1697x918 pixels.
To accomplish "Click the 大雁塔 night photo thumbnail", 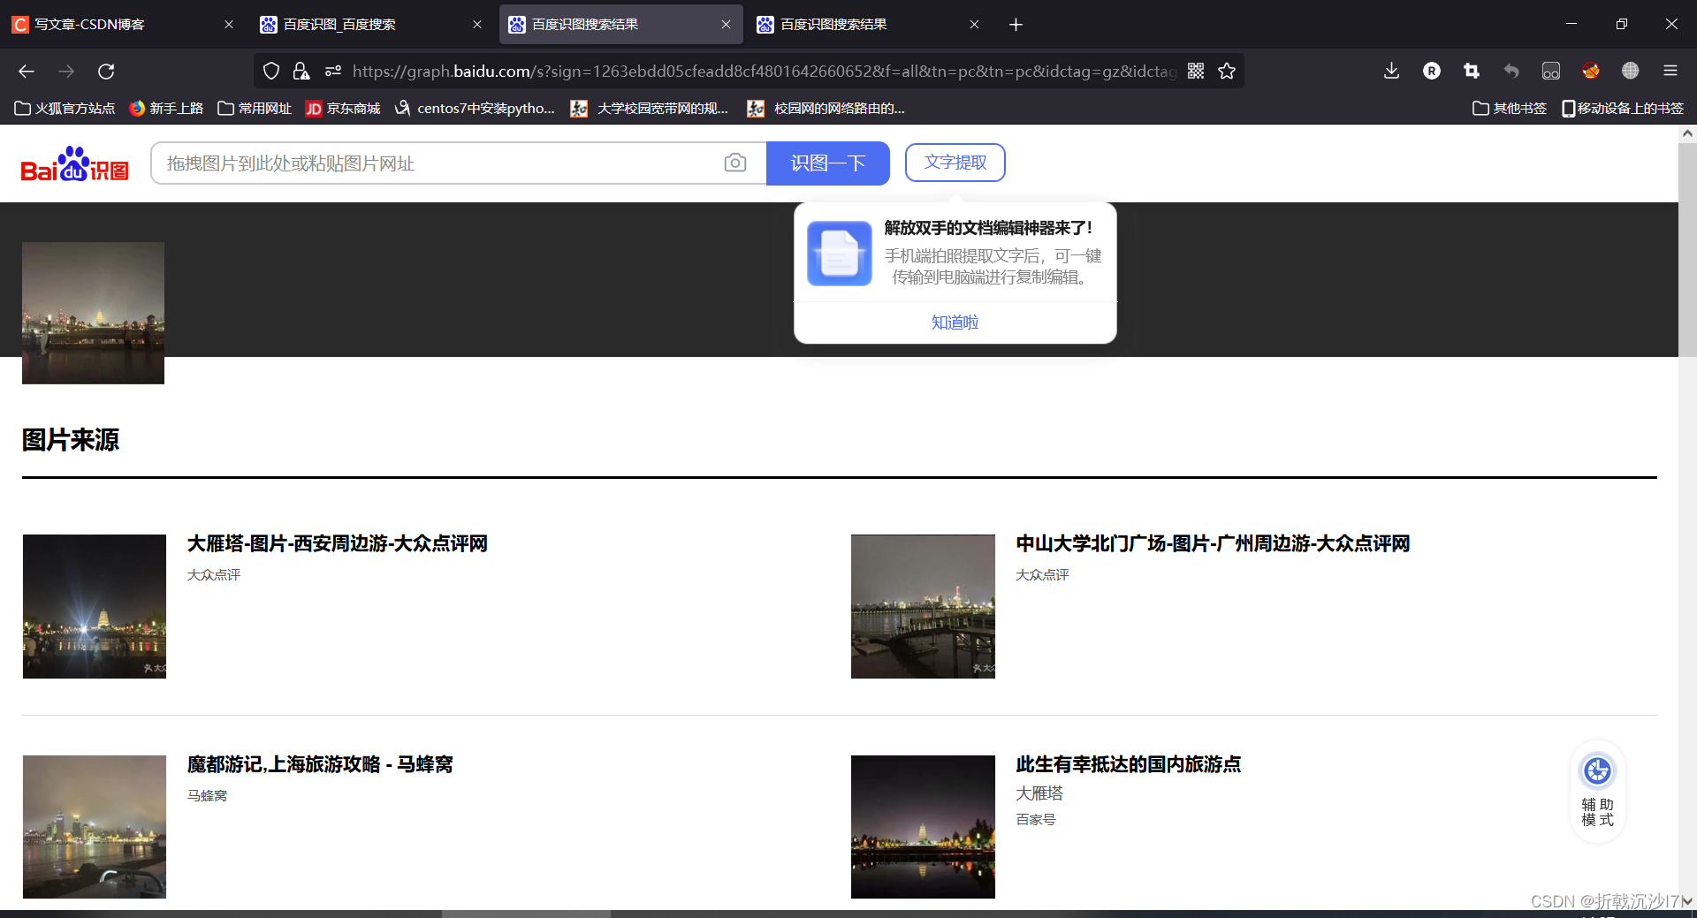I will pos(93,606).
